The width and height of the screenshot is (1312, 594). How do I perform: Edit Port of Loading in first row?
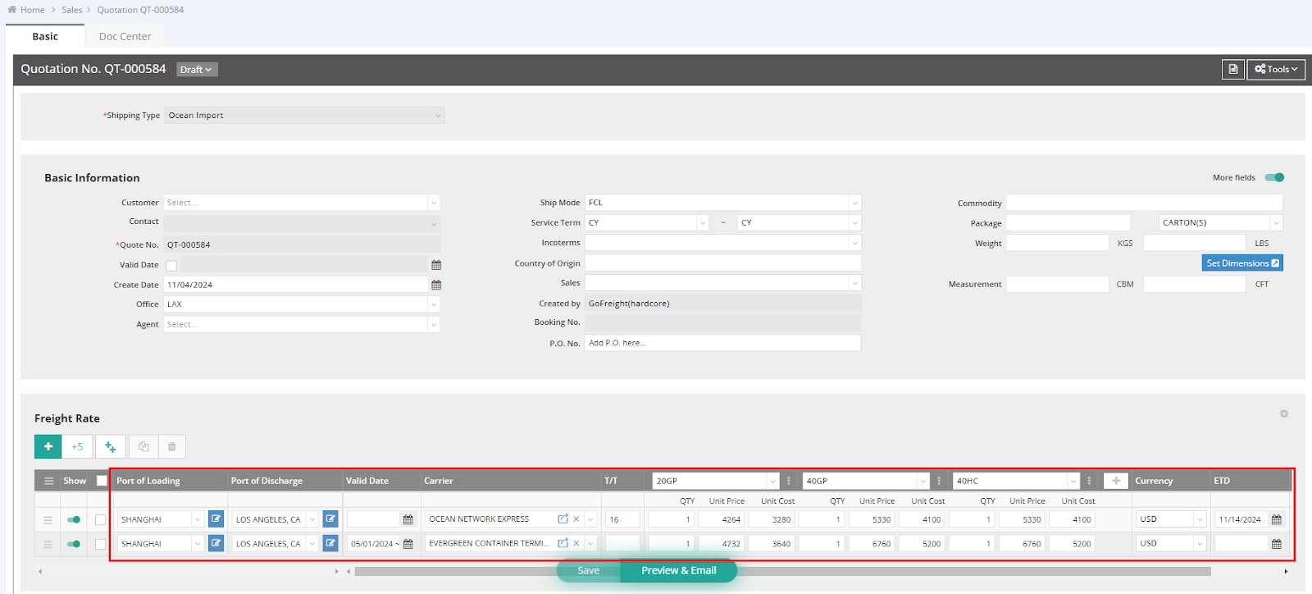coord(216,519)
